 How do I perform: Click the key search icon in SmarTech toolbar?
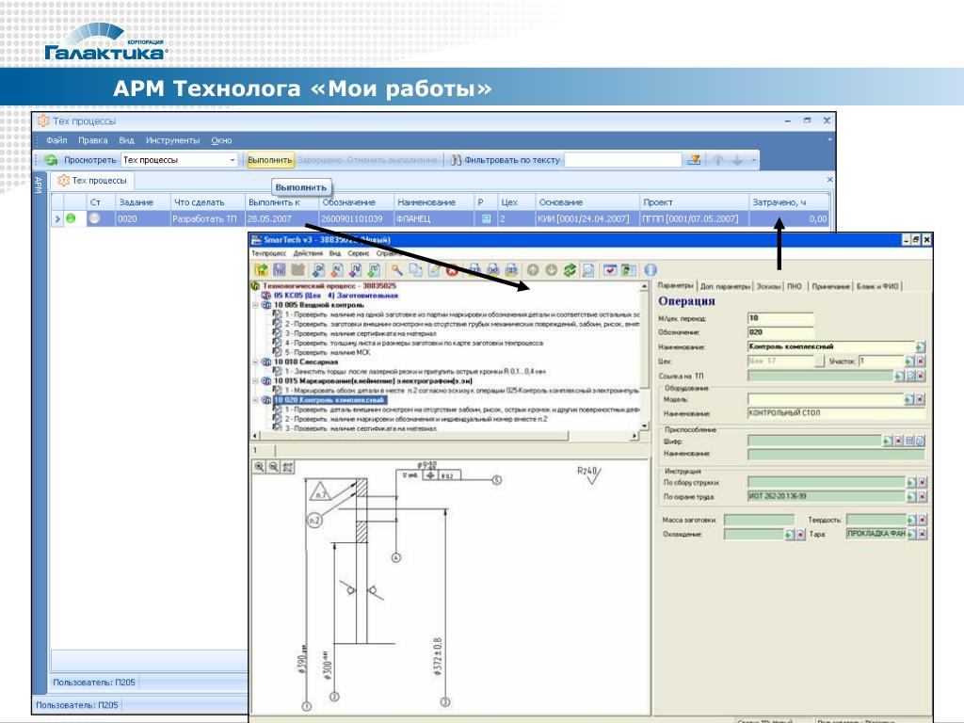[x=397, y=270]
